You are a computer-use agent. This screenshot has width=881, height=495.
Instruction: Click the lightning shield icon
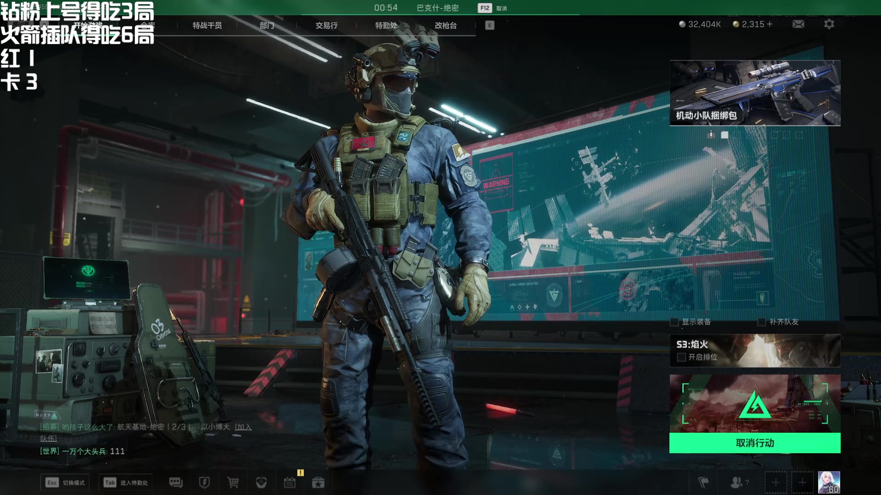[204, 482]
